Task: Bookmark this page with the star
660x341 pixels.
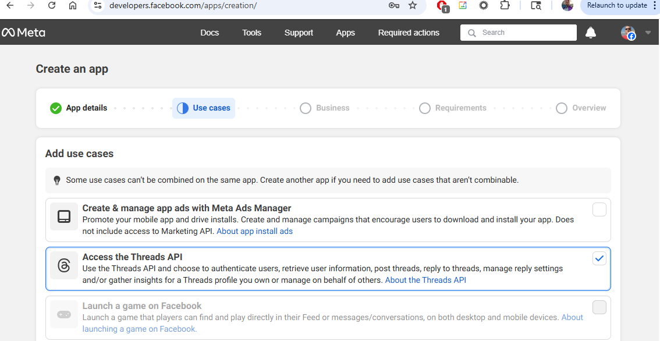Action: [413, 5]
